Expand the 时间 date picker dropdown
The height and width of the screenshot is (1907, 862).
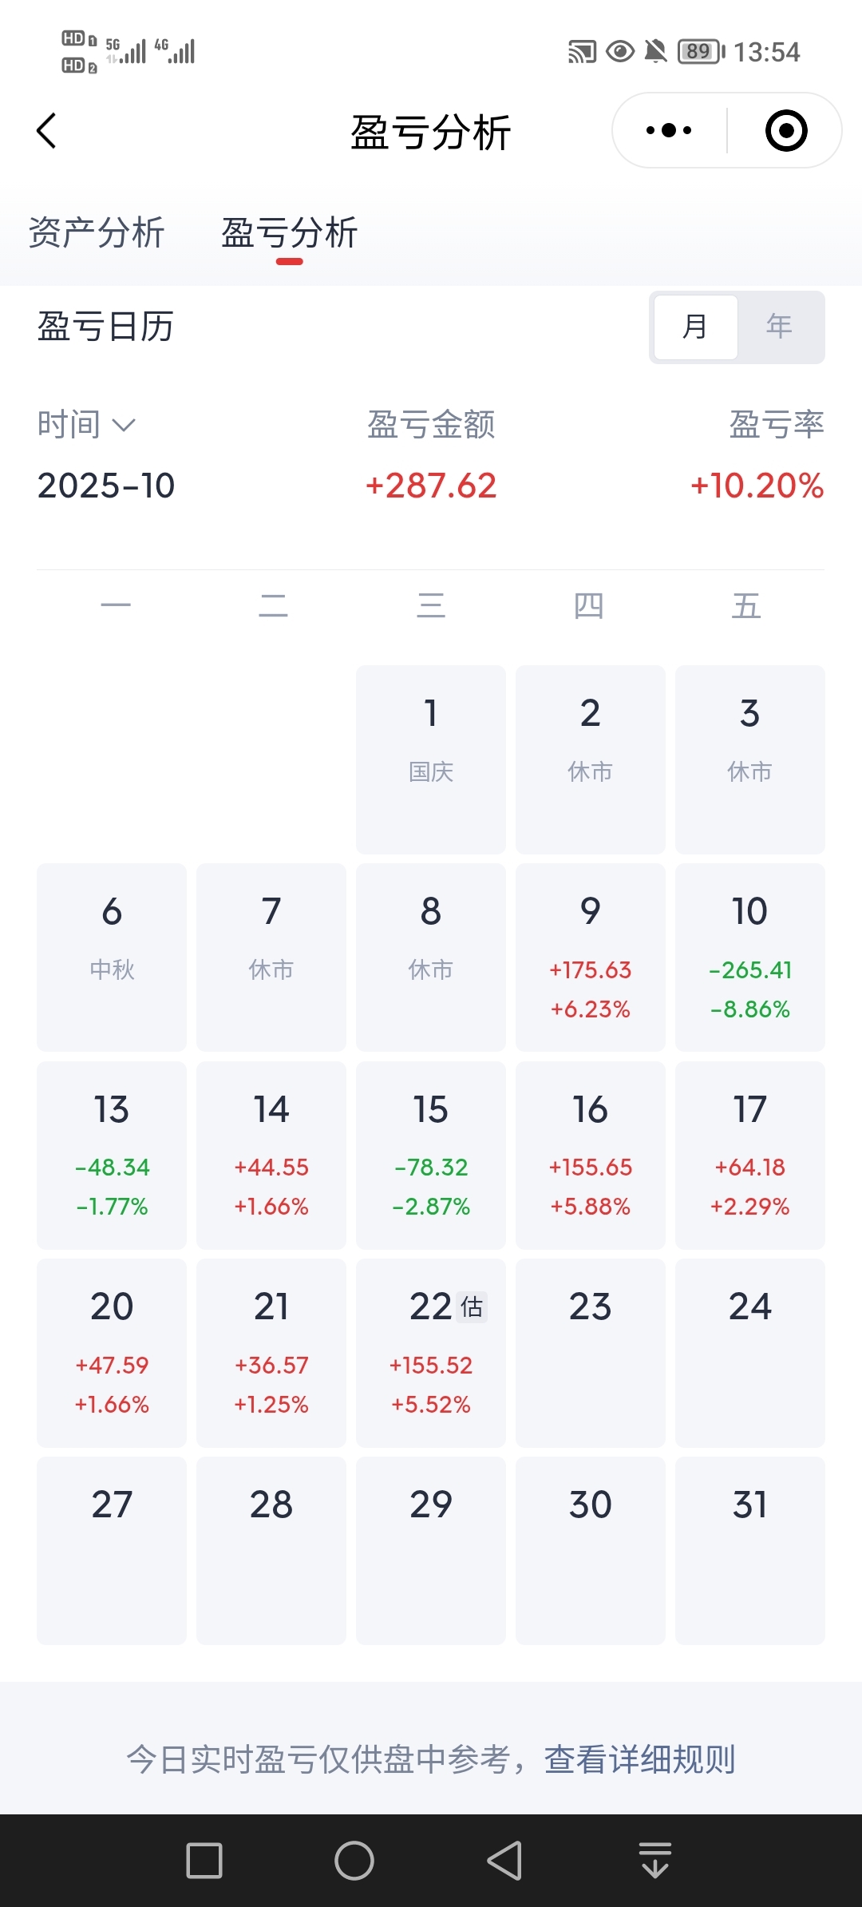click(86, 425)
